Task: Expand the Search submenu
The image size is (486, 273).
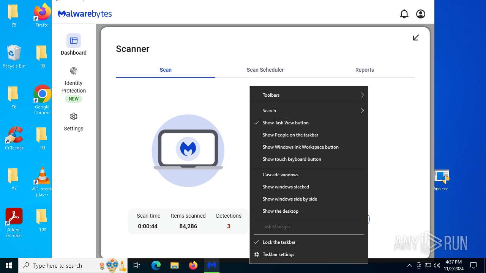Action: point(309,111)
